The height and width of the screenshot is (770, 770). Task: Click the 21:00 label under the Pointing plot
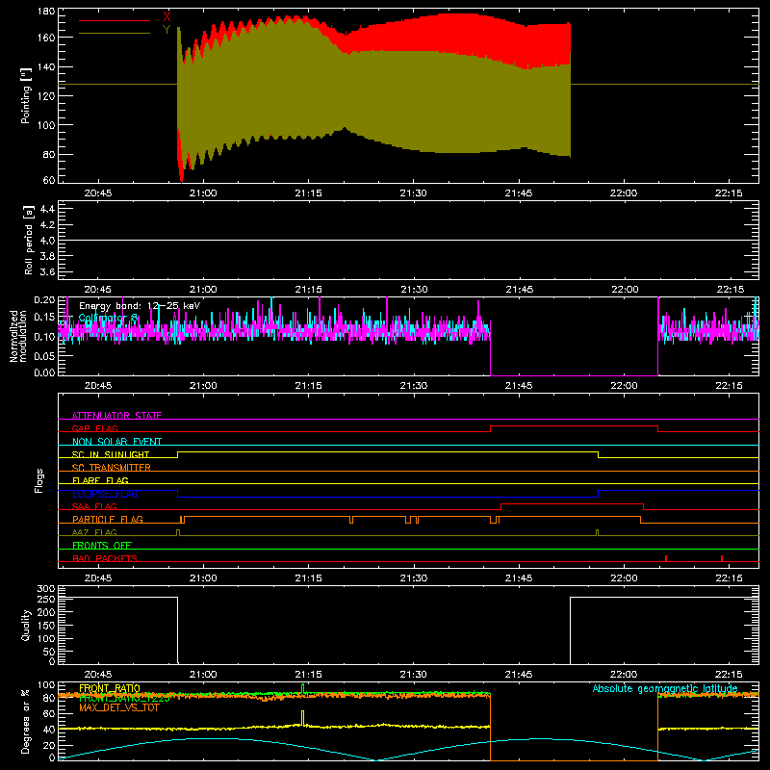click(203, 193)
